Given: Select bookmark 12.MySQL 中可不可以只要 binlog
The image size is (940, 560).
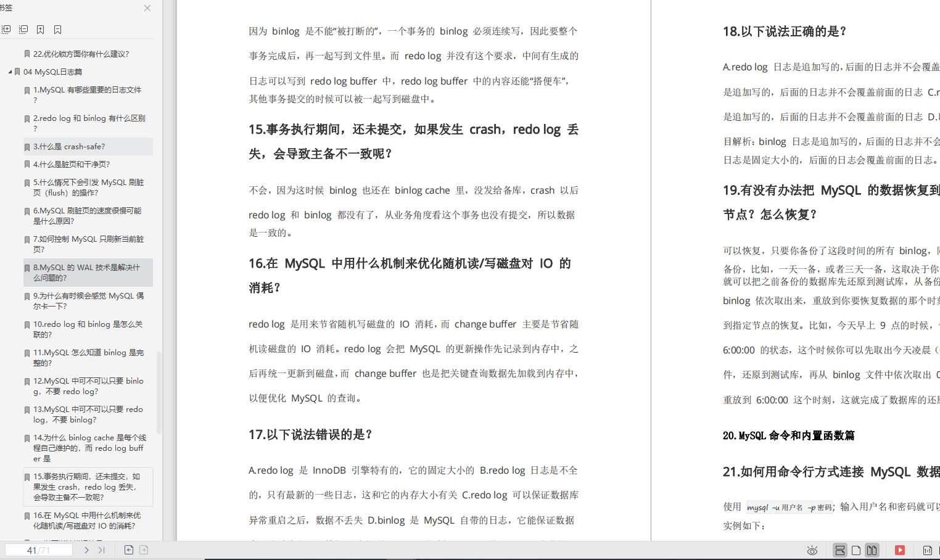Looking at the screenshot, I should click(89, 386).
